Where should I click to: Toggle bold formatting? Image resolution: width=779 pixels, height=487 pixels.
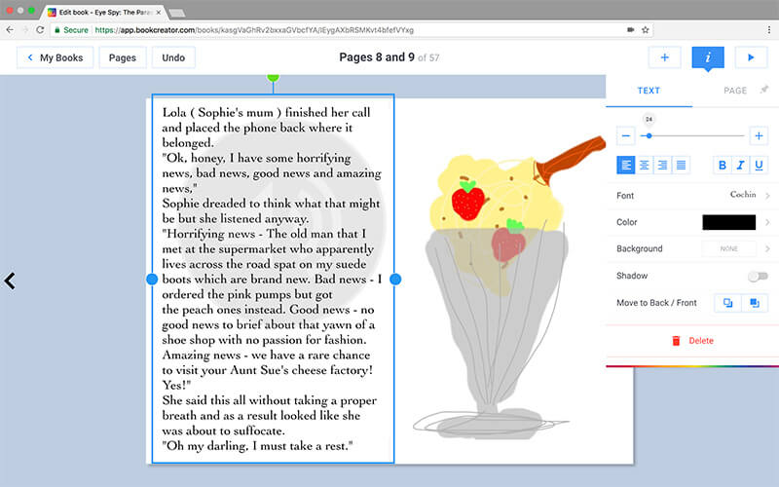[722, 165]
